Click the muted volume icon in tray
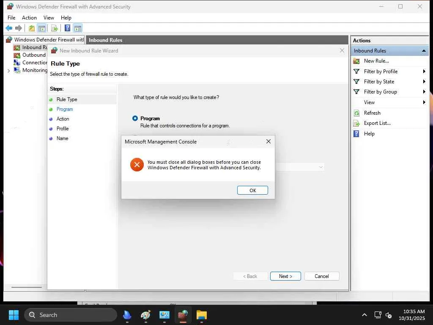 389,315
